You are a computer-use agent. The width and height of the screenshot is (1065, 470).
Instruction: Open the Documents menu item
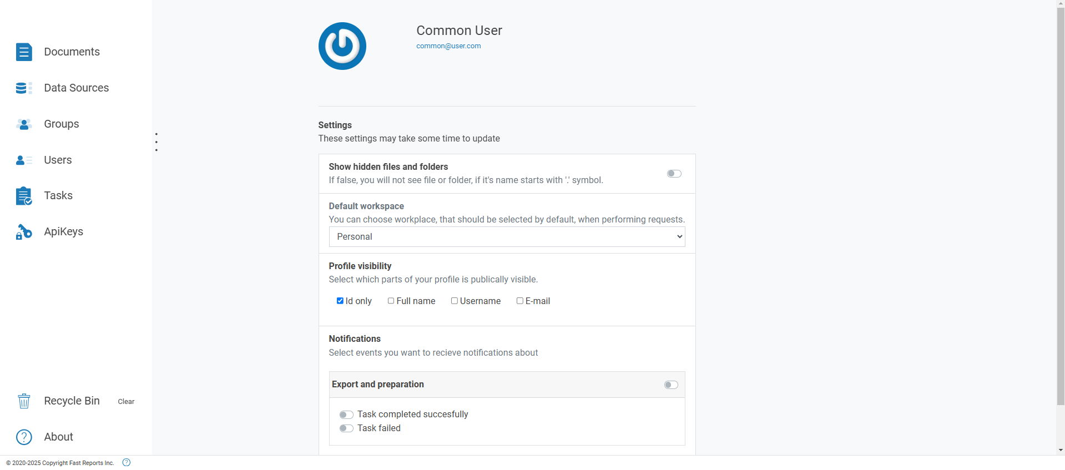click(x=72, y=52)
